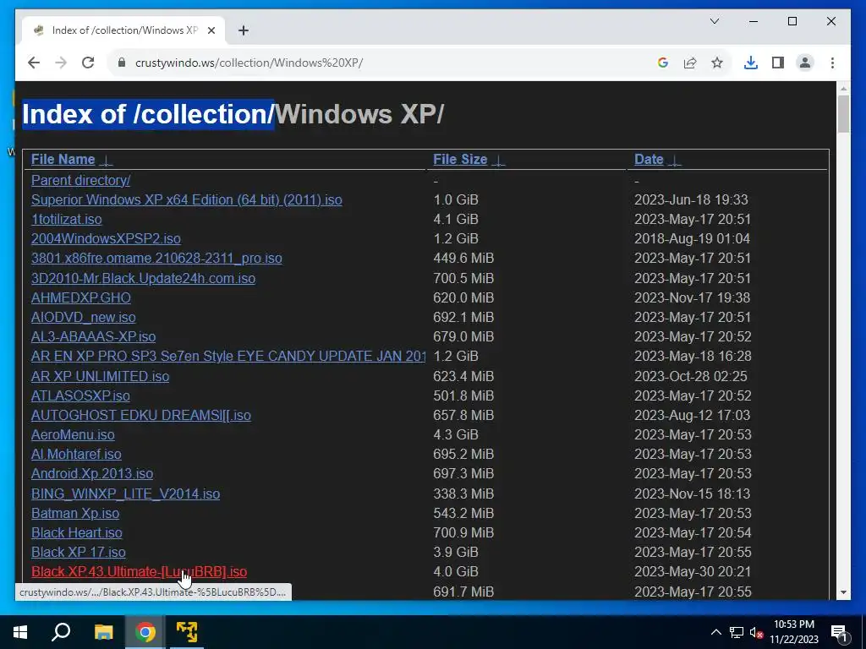Click the forward navigation arrow
The width and height of the screenshot is (866, 649).
pos(61,63)
